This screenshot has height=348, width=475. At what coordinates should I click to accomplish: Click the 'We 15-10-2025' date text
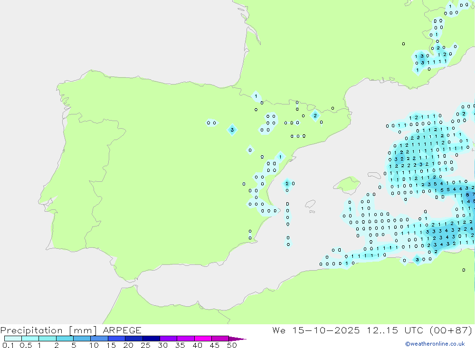pos(316,330)
